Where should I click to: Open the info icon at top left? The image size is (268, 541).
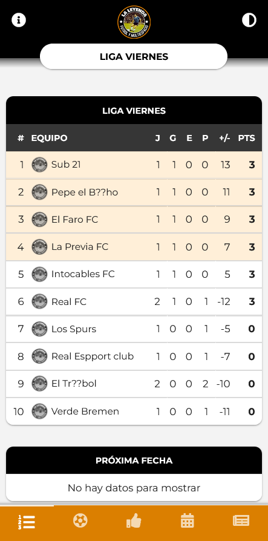click(x=19, y=20)
